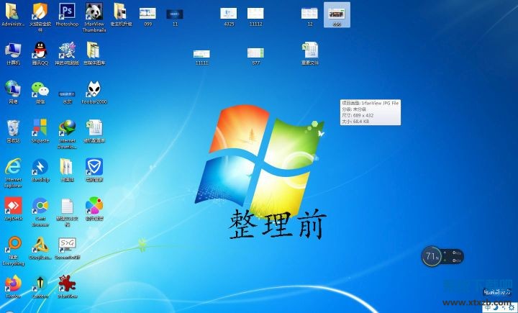518x313 pixels.
Task: Launch IrfanView Thumbnails panda icon
Action: point(94,12)
